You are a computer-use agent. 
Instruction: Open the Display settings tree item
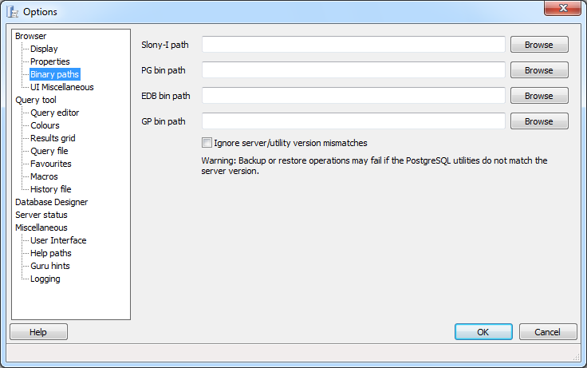point(44,49)
